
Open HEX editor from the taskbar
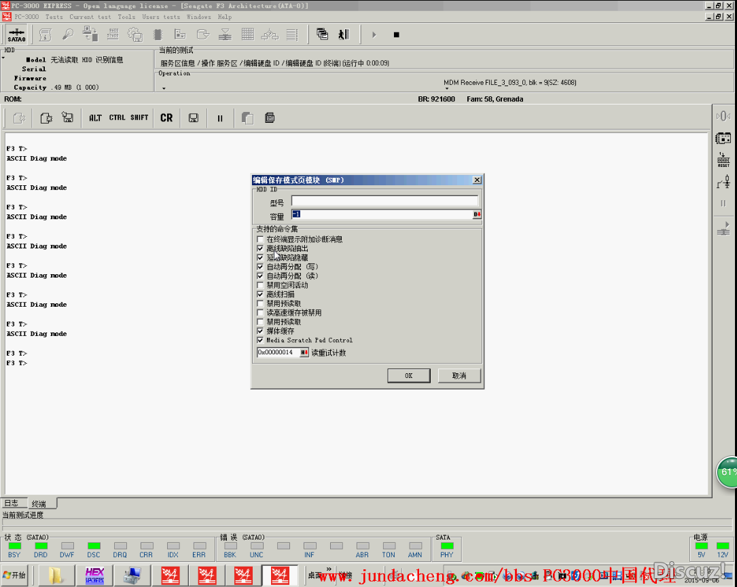click(94, 575)
